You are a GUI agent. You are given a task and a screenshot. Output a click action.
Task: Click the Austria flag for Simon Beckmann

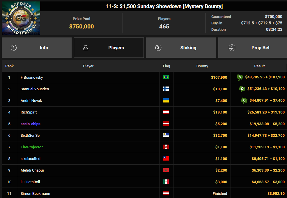click(x=166, y=193)
